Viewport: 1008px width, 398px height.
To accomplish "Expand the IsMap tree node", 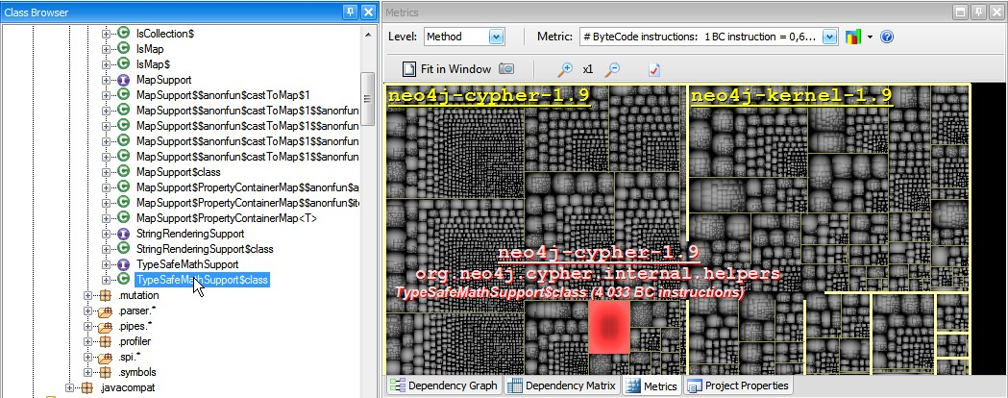I will (x=106, y=48).
